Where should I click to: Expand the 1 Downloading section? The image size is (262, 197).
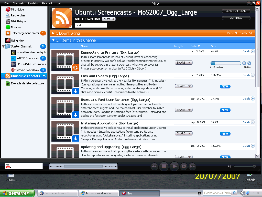(x=53, y=33)
